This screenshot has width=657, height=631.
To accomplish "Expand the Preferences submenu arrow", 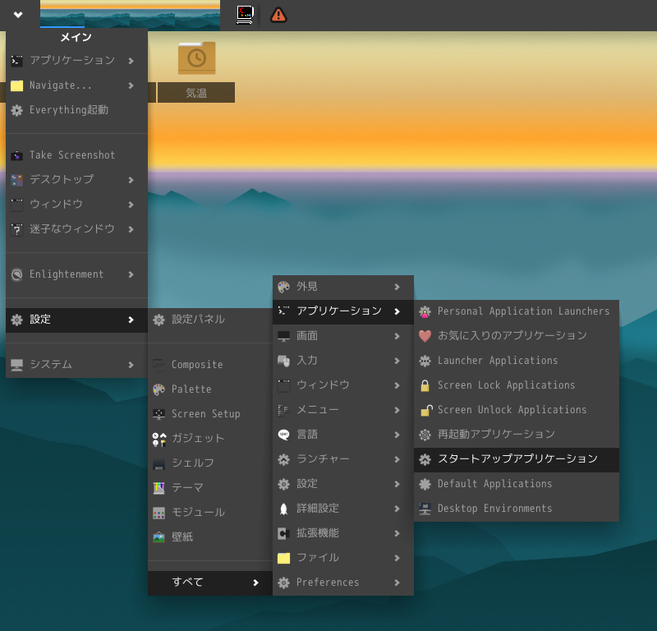I will tap(397, 583).
